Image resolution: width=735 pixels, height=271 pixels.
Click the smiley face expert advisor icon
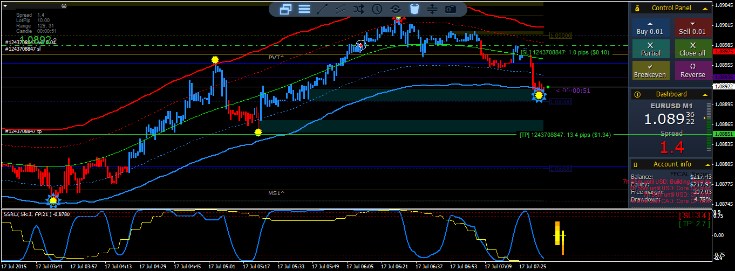tap(64, 5)
